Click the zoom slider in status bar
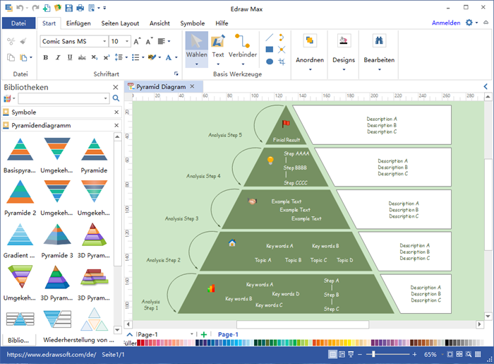The height and width of the screenshot is (364, 494). click(374, 354)
